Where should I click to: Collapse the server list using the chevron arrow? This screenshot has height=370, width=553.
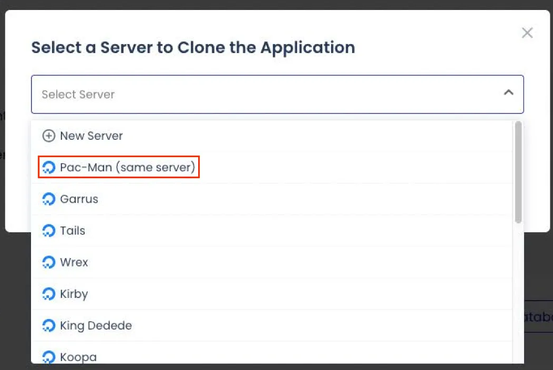[x=508, y=93]
